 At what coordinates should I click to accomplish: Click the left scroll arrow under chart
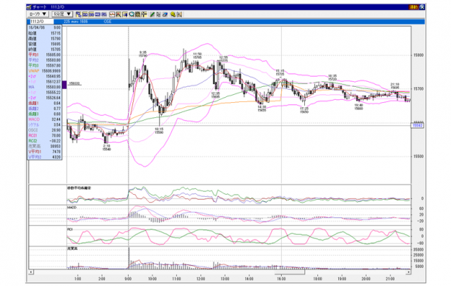(x=31, y=272)
